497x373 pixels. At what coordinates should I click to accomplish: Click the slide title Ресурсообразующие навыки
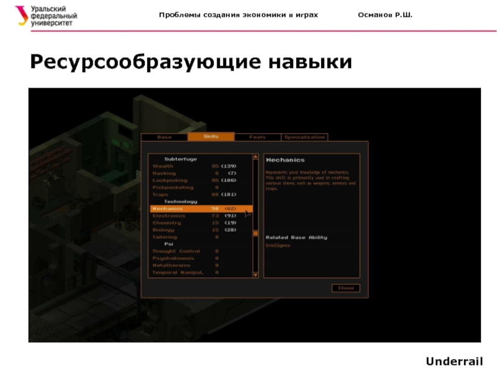(x=191, y=62)
